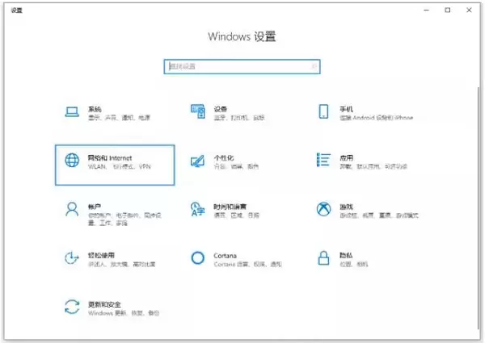Click the Cortana text label

pyautogui.click(x=225, y=256)
